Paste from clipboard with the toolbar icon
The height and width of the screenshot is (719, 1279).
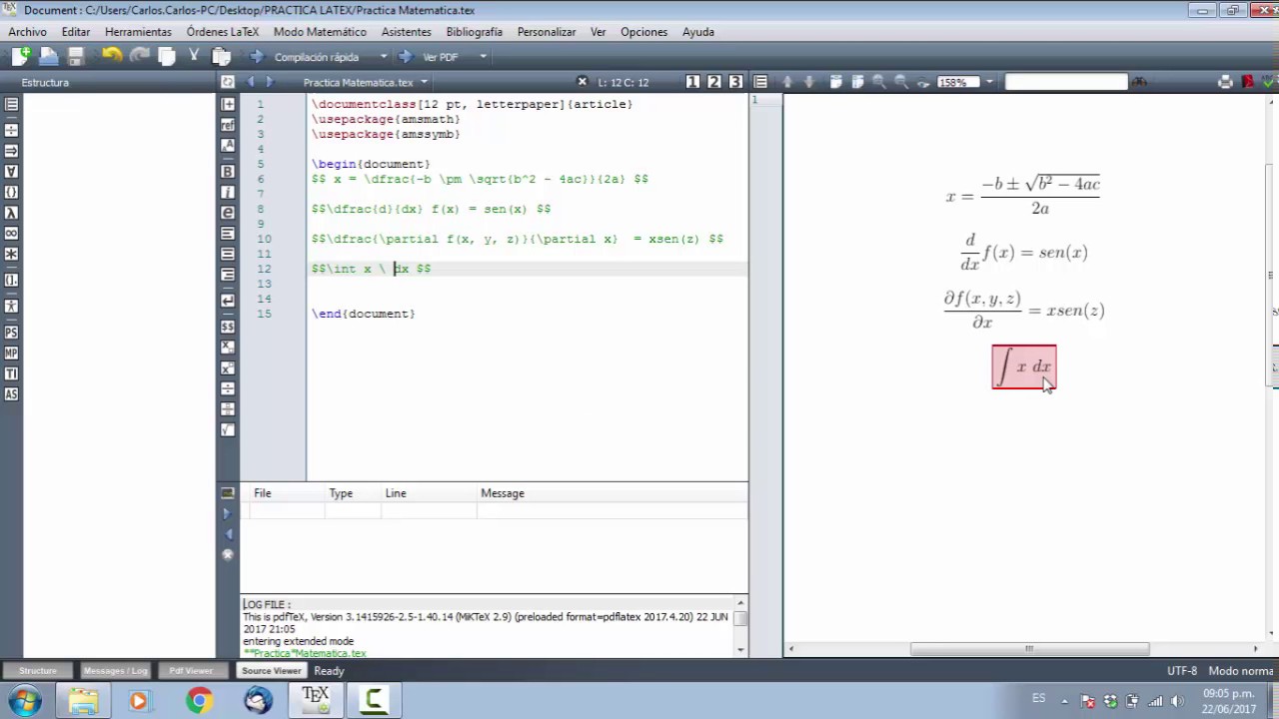(222, 57)
